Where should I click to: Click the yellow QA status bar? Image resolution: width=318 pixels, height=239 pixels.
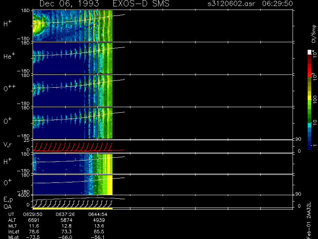(73, 208)
